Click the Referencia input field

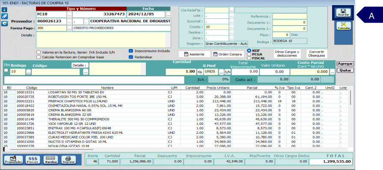pos(290,16)
